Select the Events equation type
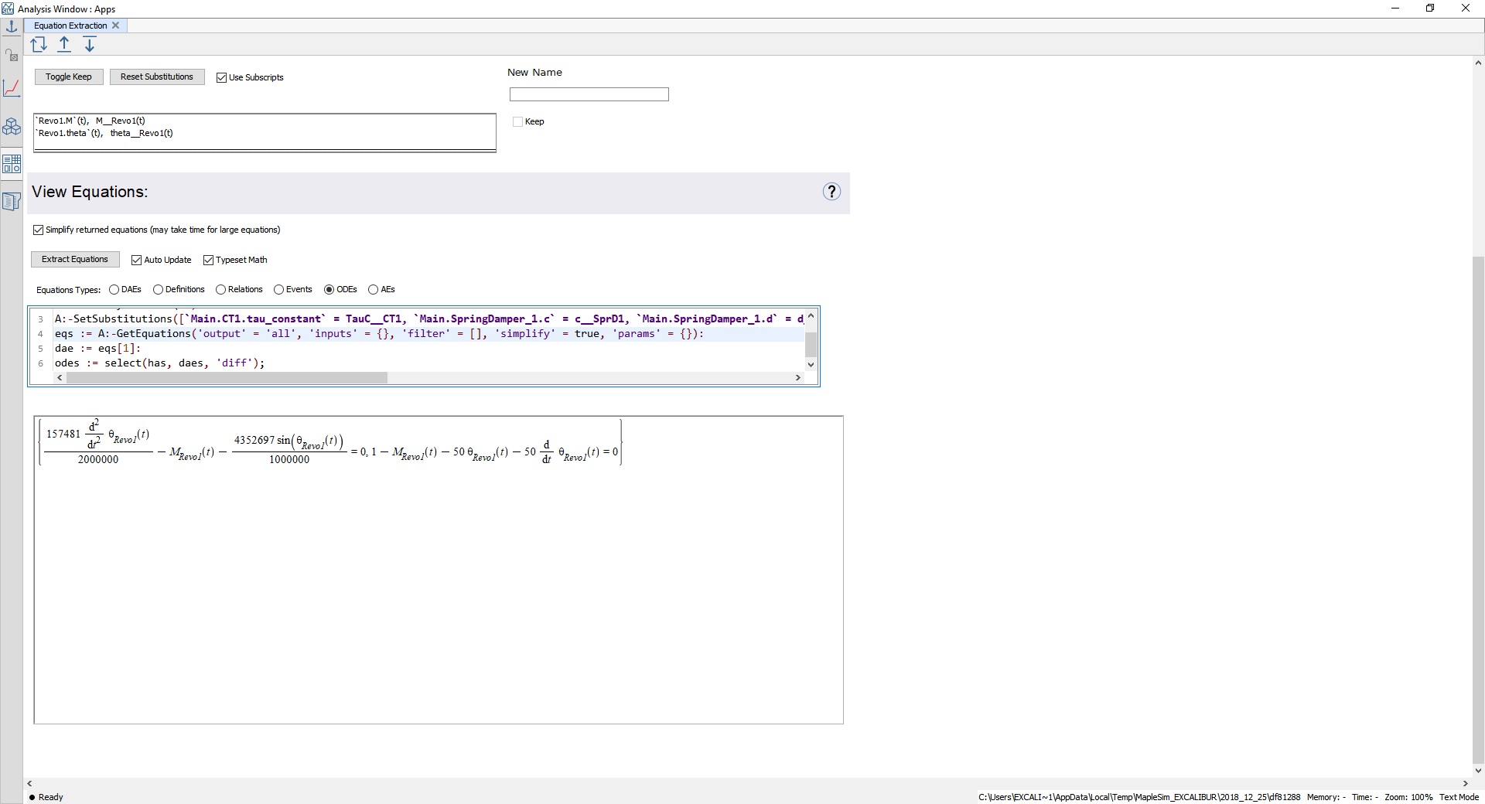1485x804 pixels. click(279, 289)
